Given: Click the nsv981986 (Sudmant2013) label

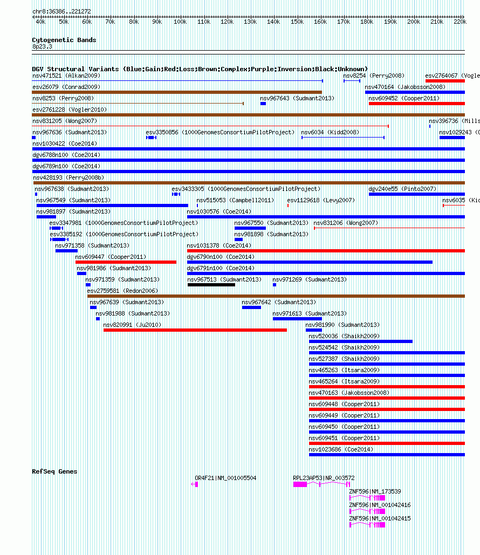Looking at the screenshot, I should 114,268.
